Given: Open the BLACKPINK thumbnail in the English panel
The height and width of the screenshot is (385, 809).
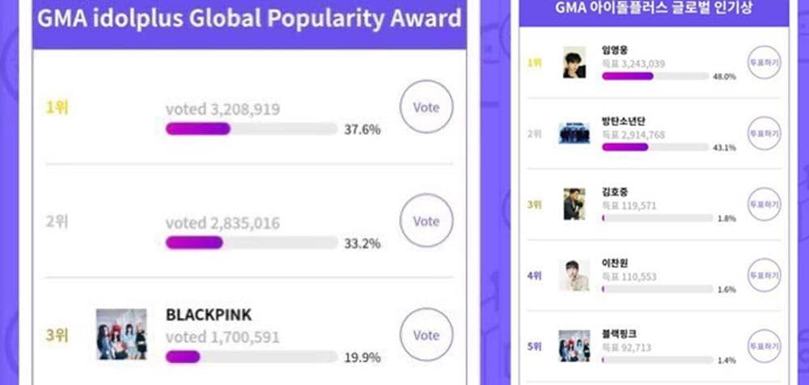Looking at the screenshot, I should click(x=121, y=334).
